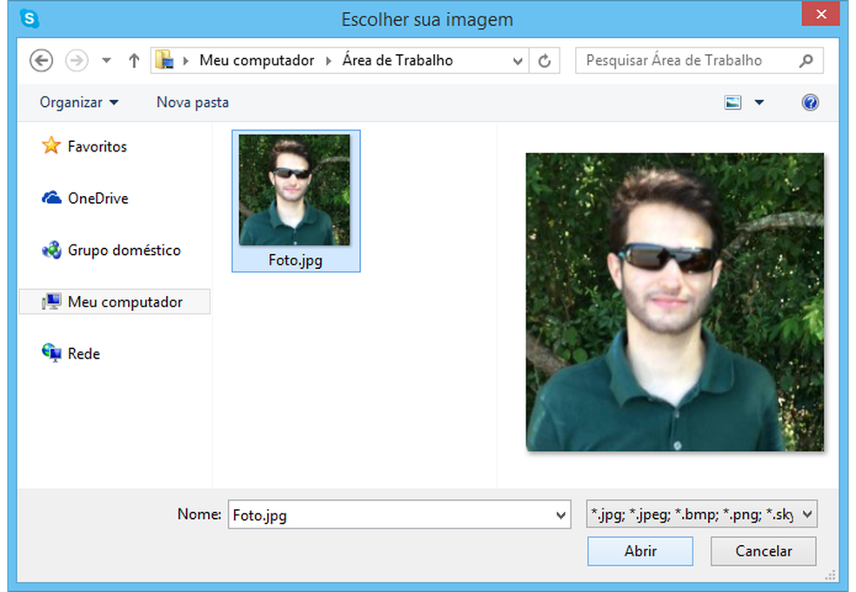856x592 pixels.
Task: Open the Organizar menu
Action: coord(78,103)
